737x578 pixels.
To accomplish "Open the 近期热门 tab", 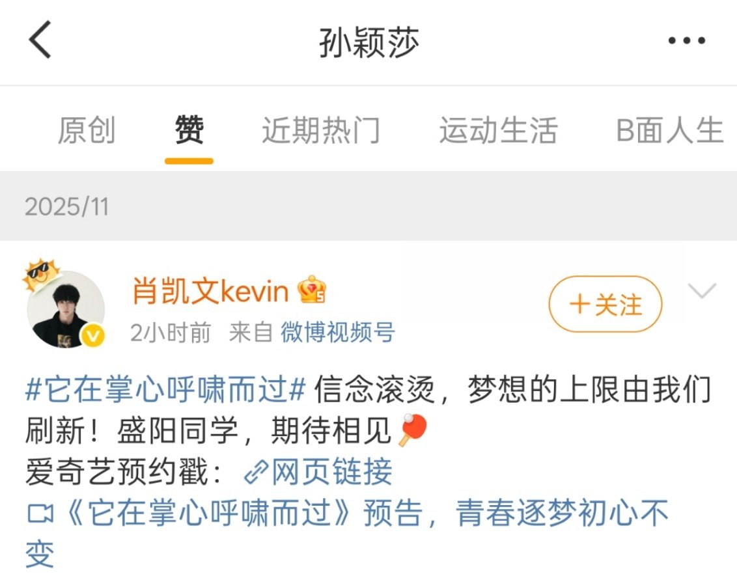I will (x=321, y=130).
